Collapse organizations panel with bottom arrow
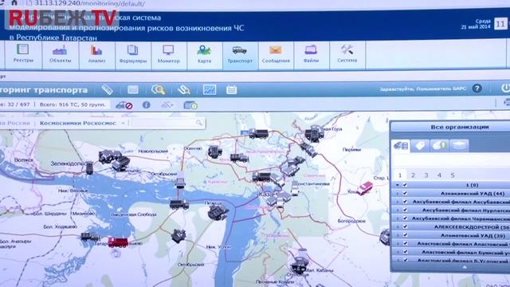Image resolution: width=510 pixels, height=287 pixels. pos(465,267)
